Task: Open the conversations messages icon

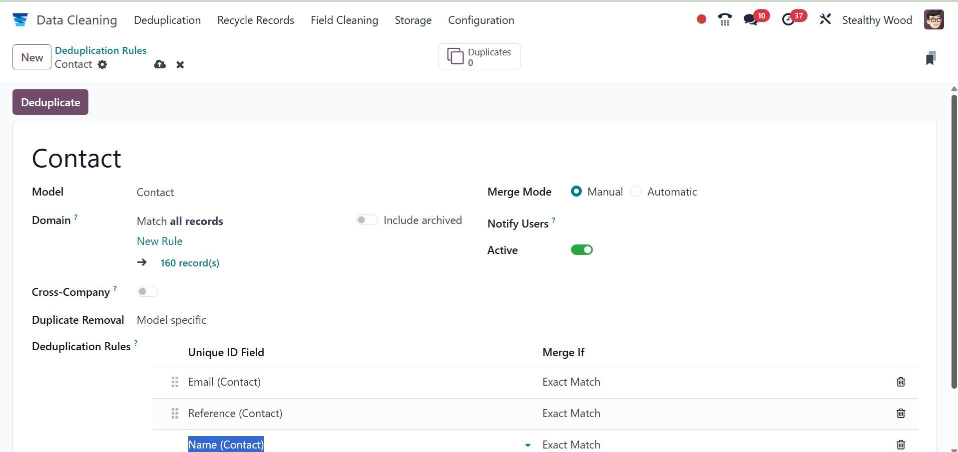Action: 750,20
